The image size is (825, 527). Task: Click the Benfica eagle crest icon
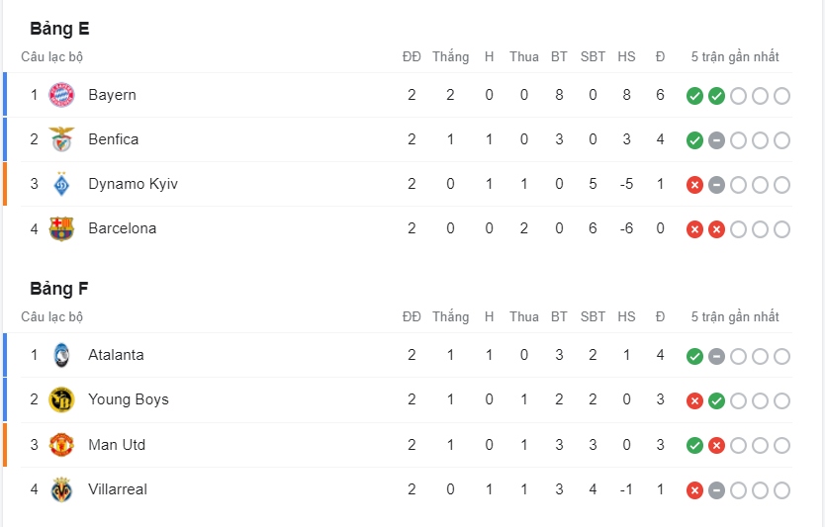click(x=61, y=139)
